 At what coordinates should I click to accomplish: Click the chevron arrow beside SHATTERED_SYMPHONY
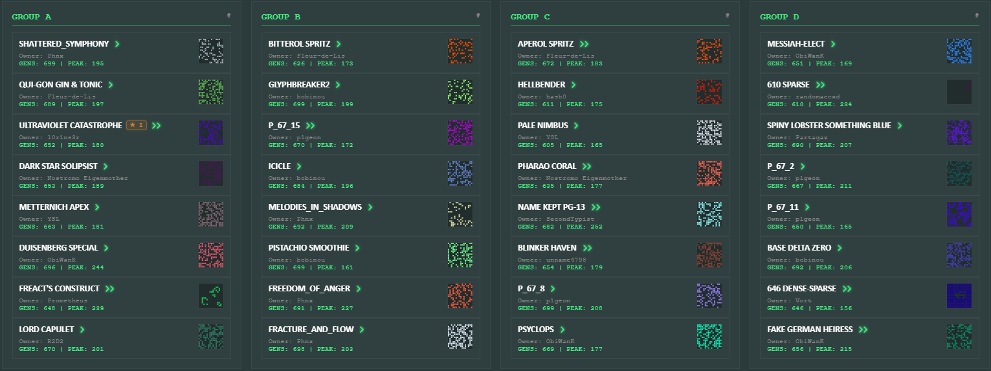pyautogui.click(x=117, y=44)
